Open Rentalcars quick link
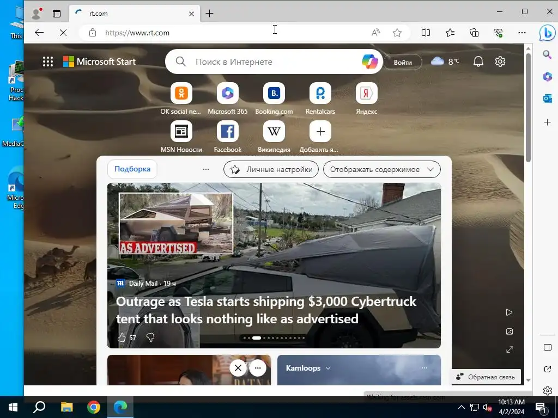The image size is (558, 418). (320, 99)
